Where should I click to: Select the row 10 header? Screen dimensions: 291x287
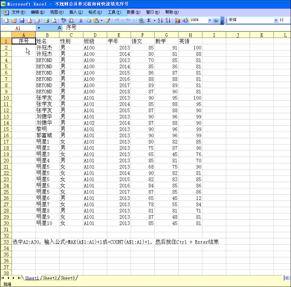(6, 98)
